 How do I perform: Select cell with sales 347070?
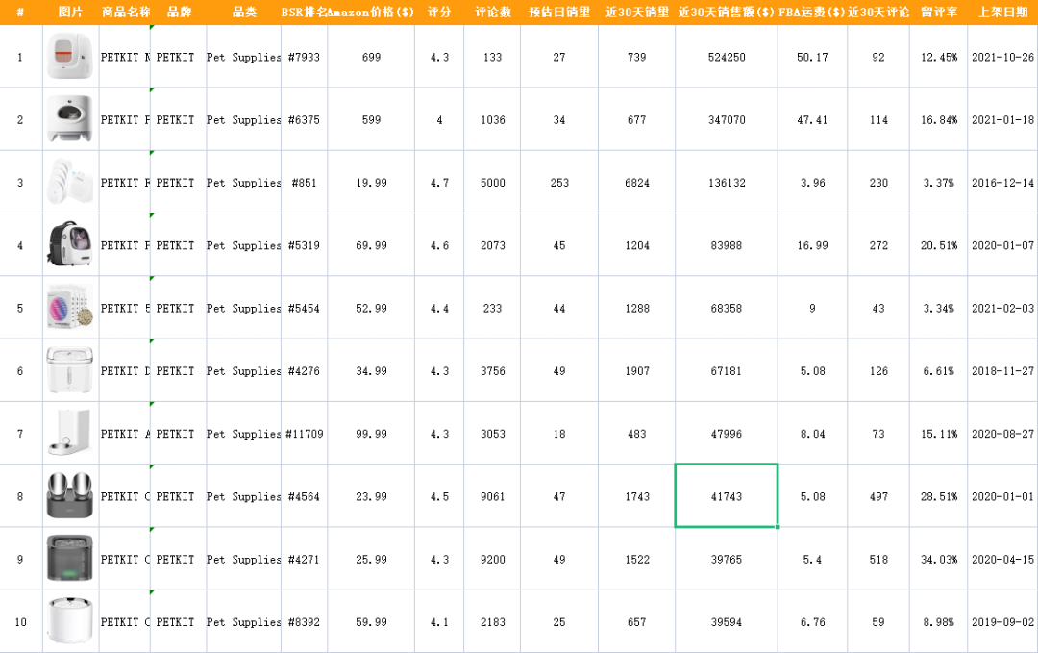[x=727, y=120]
